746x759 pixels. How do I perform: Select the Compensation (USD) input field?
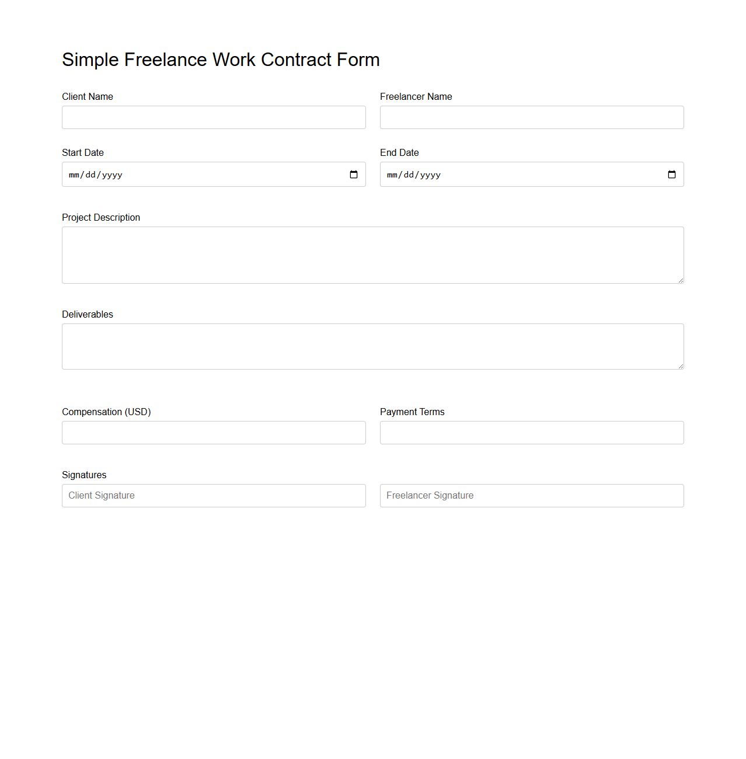click(x=214, y=433)
